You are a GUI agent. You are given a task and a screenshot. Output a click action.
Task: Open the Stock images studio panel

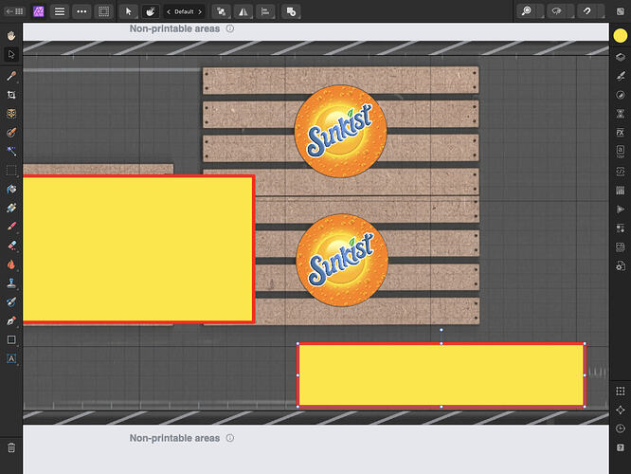pyautogui.click(x=621, y=246)
